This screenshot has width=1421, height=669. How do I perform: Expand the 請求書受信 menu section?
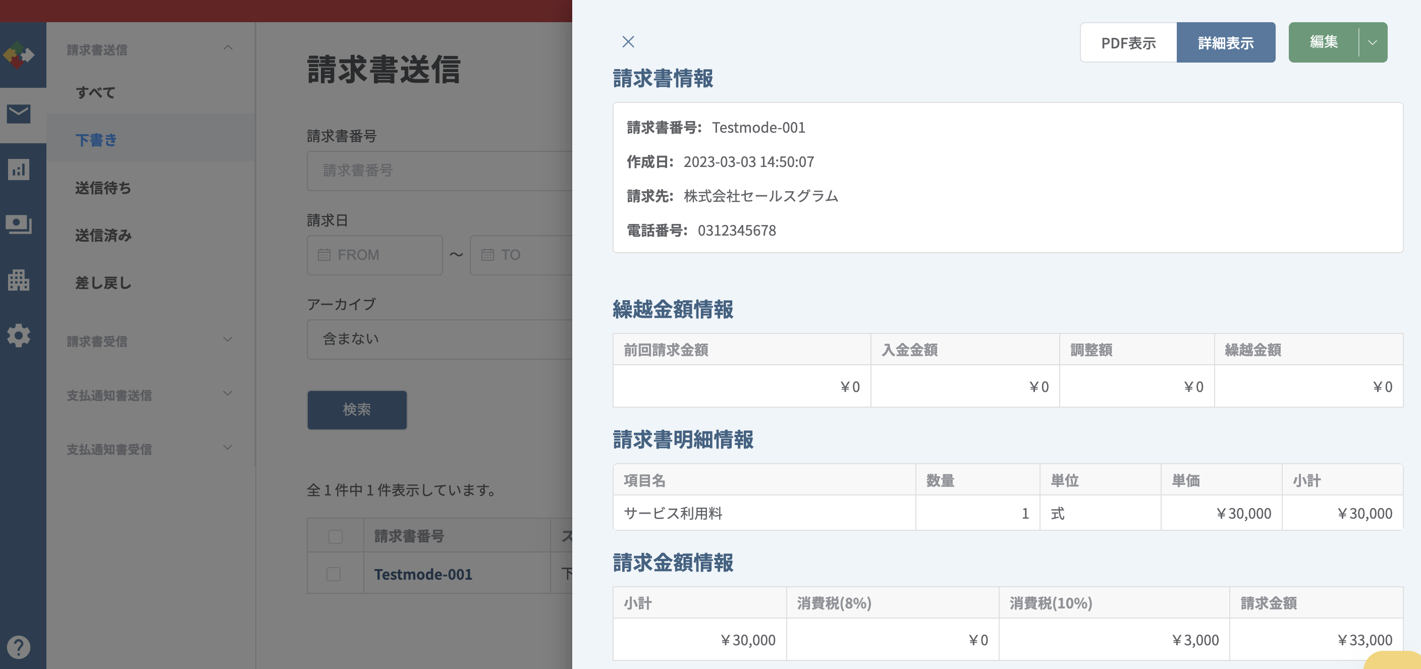coord(228,340)
